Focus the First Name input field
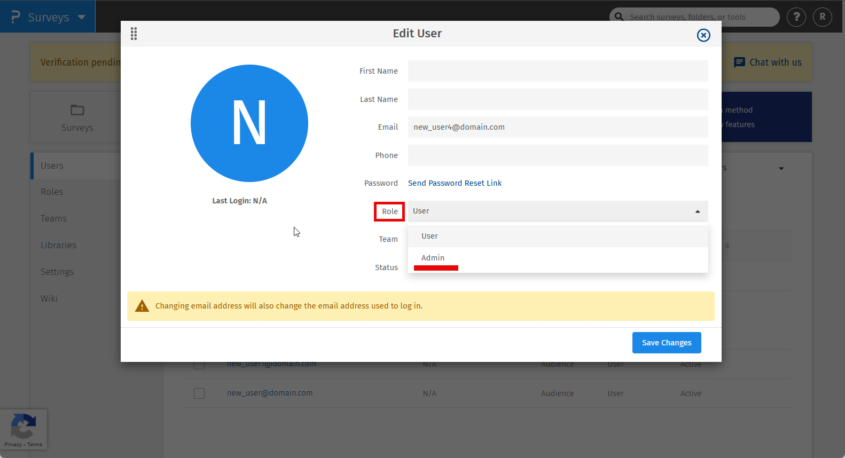 coord(558,71)
